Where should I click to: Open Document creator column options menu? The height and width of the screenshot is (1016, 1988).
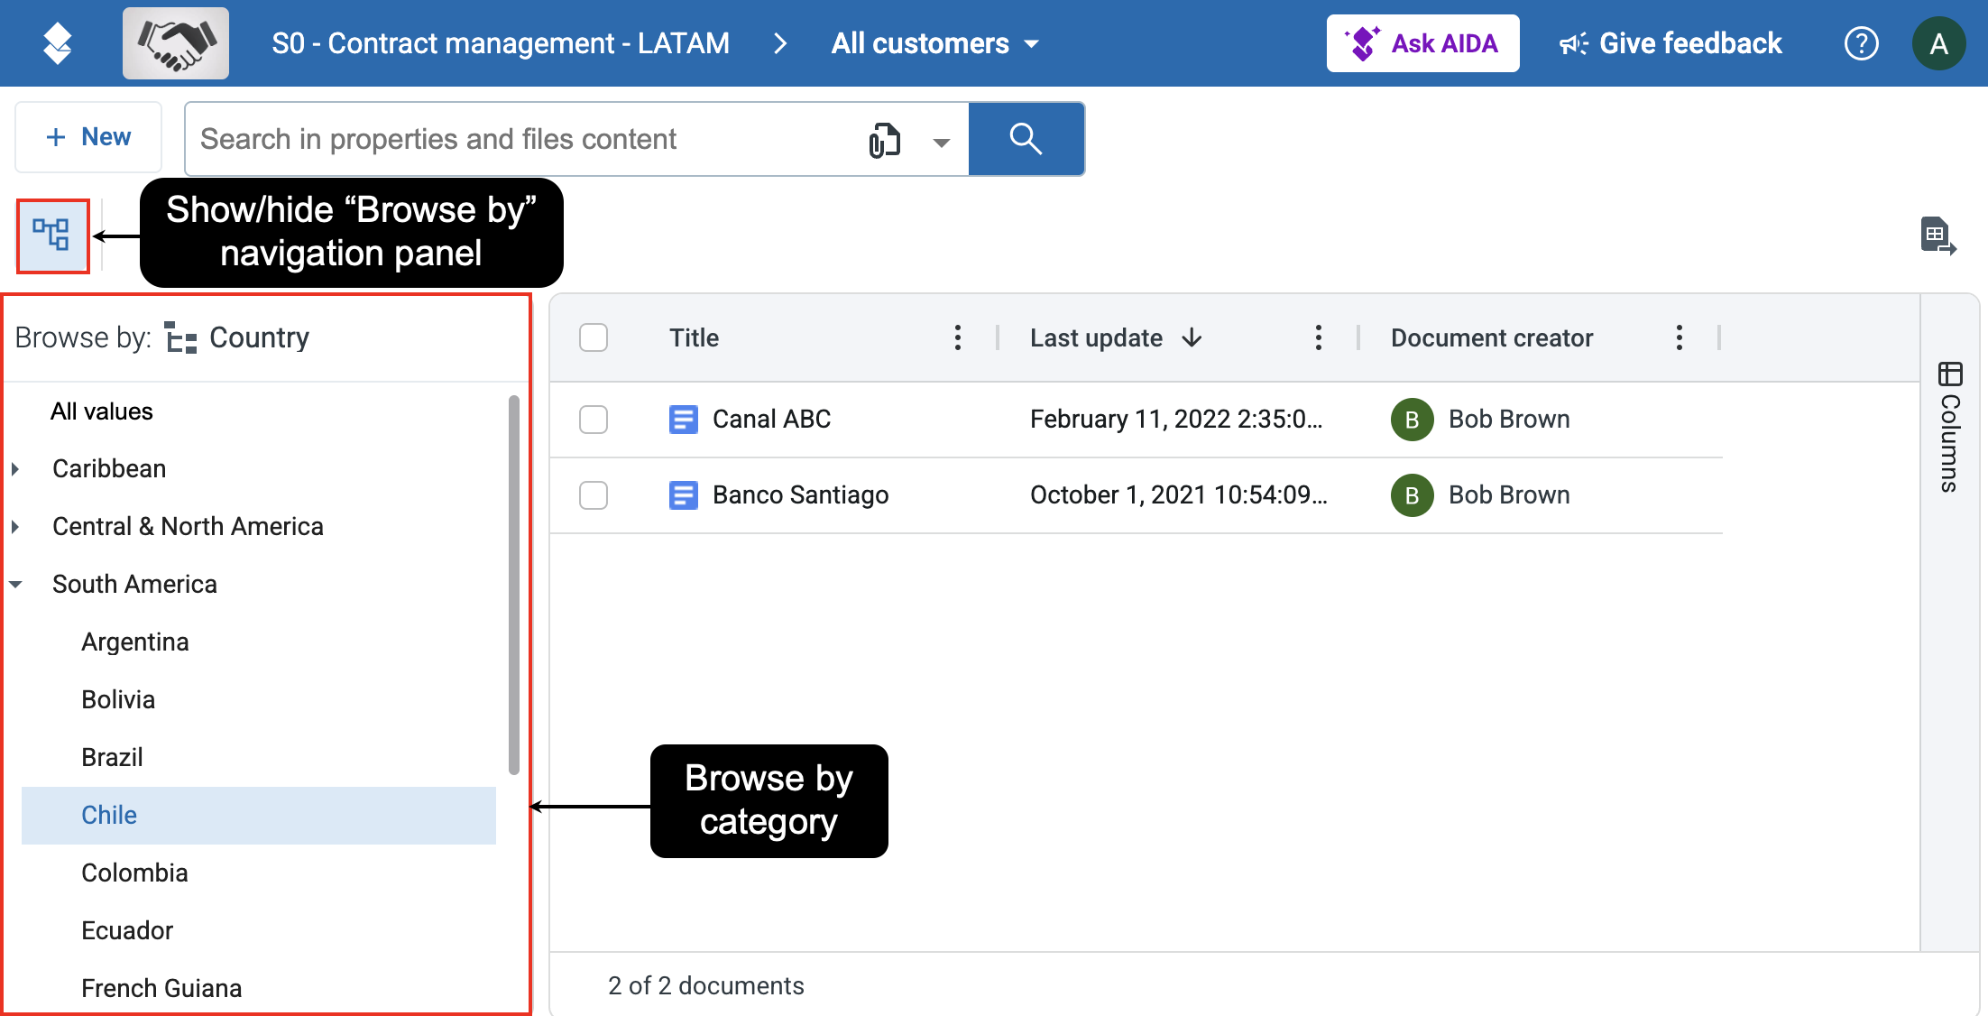(1679, 337)
